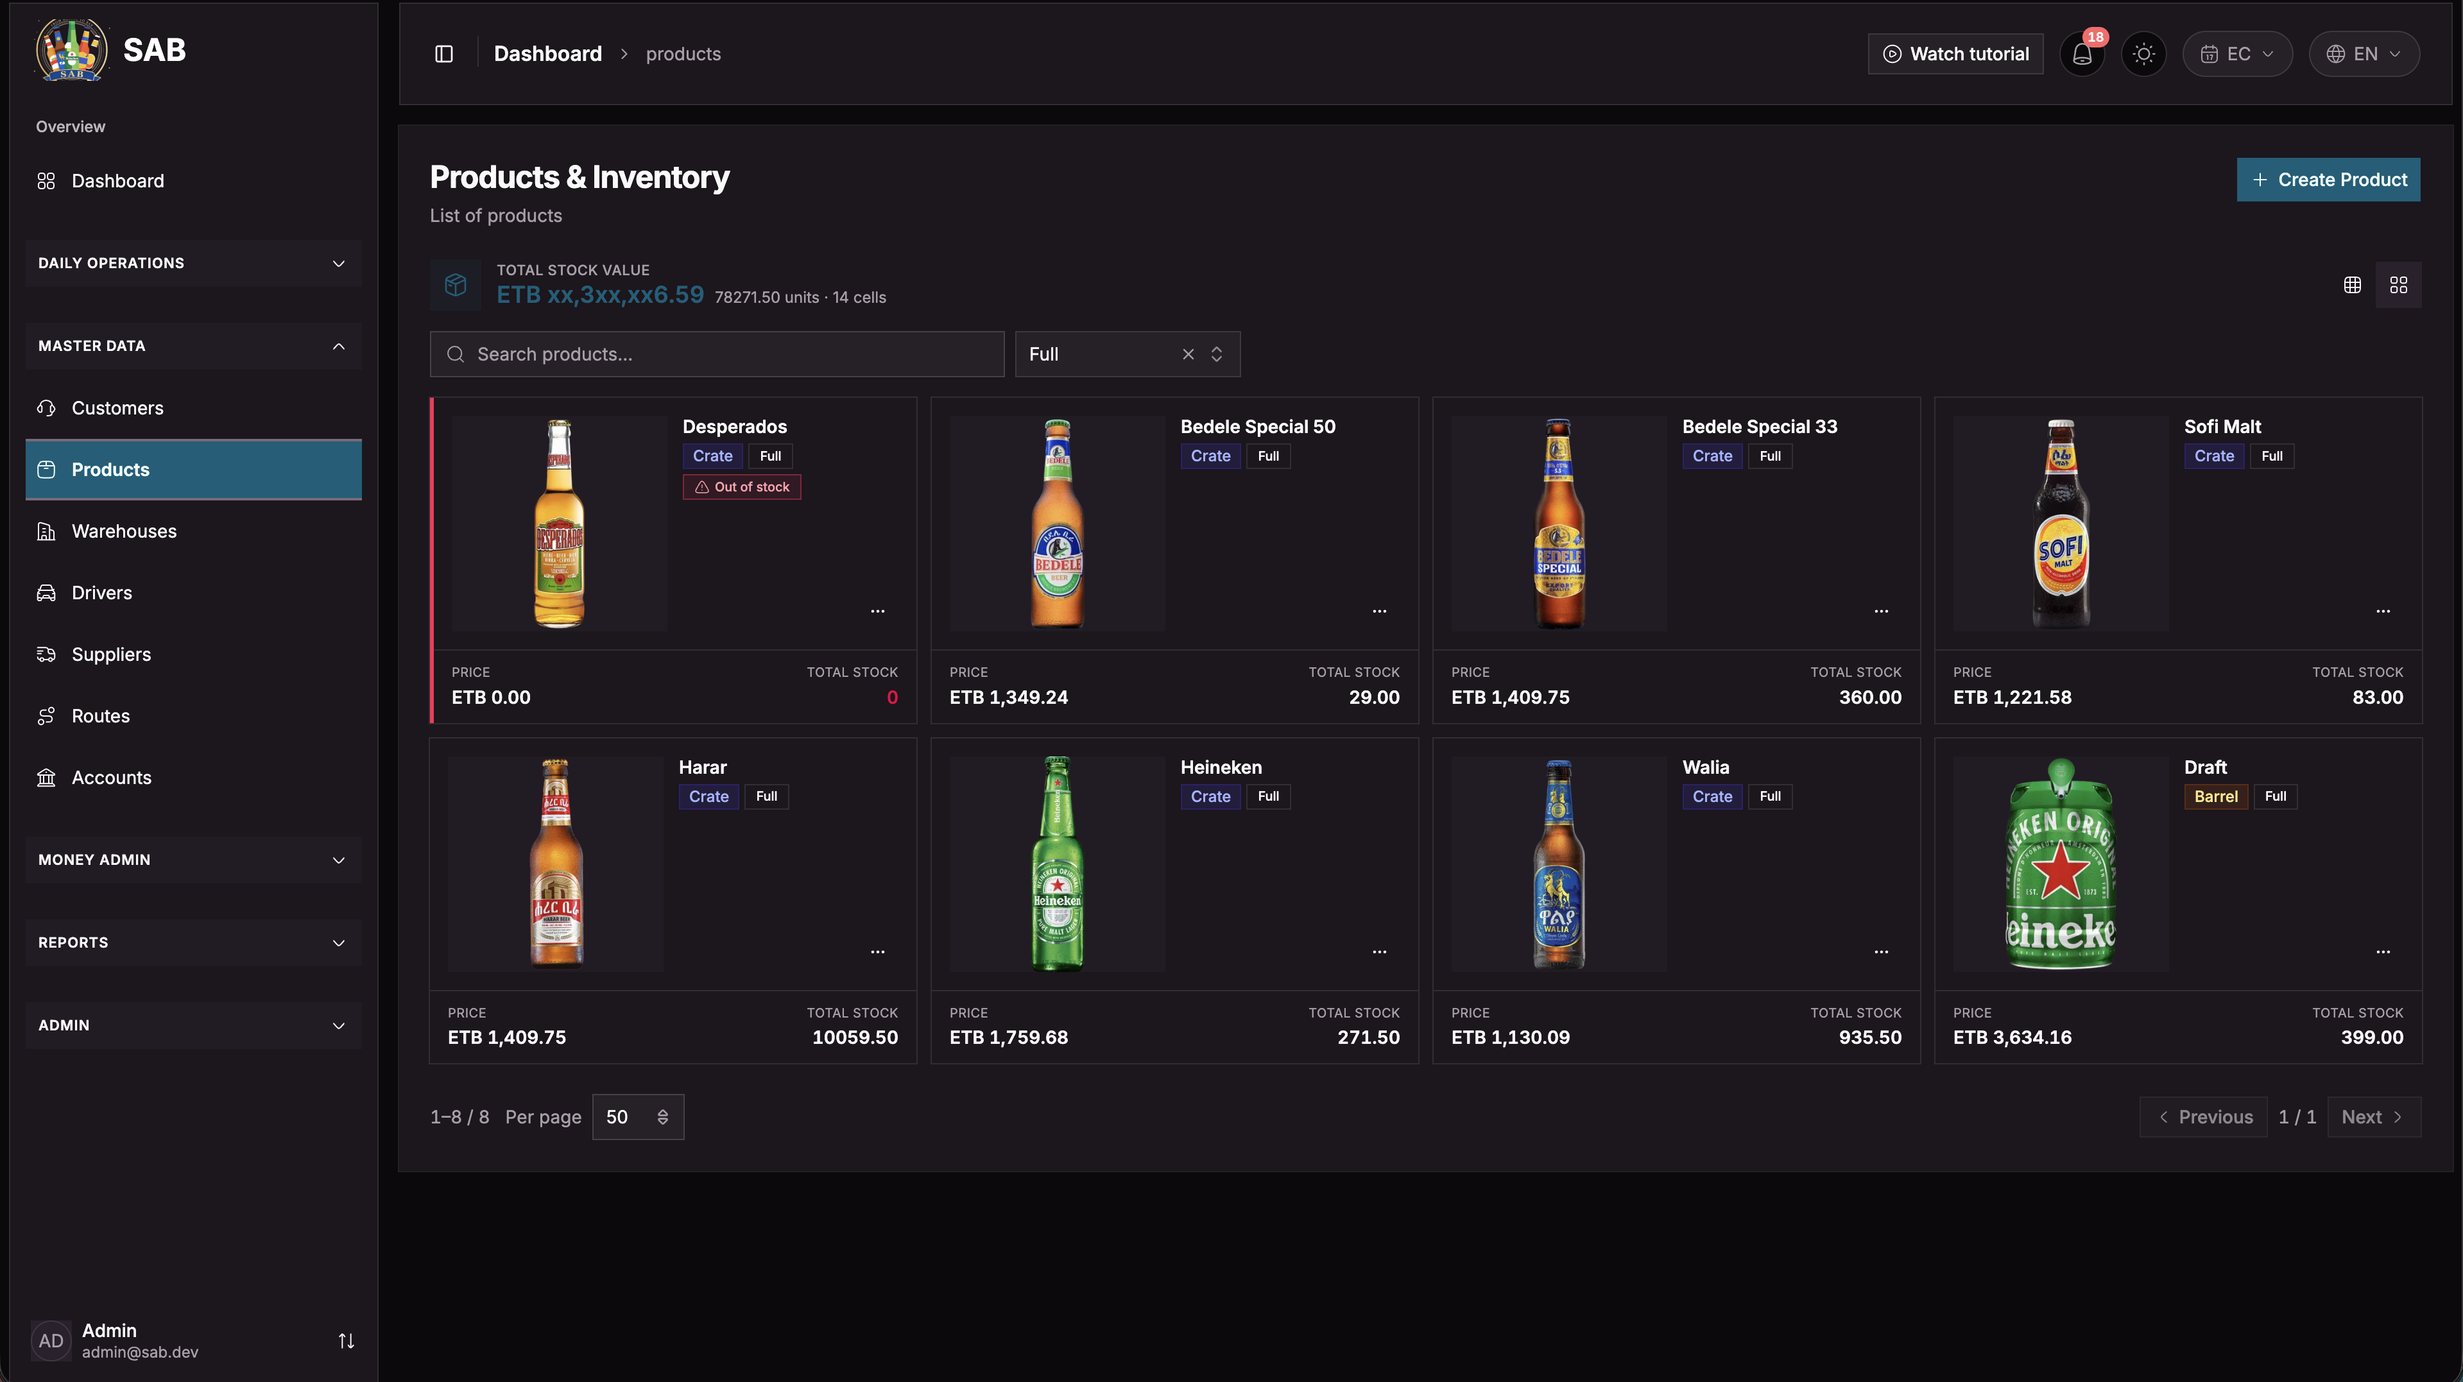Open Desperados card more options menu
Screen dimensions: 2463x1382
(878, 611)
